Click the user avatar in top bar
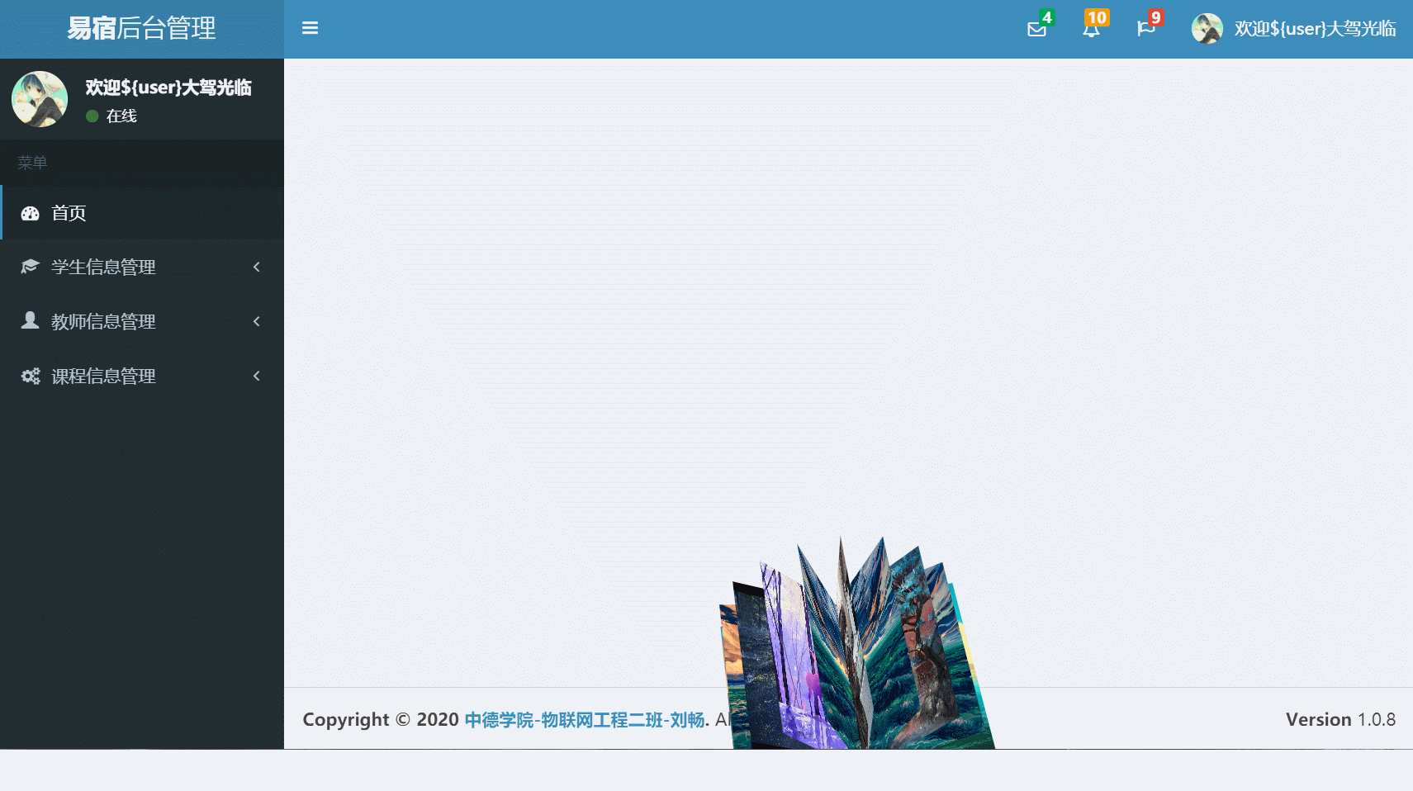The width and height of the screenshot is (1413, 791). click(x=1207, y=29)
